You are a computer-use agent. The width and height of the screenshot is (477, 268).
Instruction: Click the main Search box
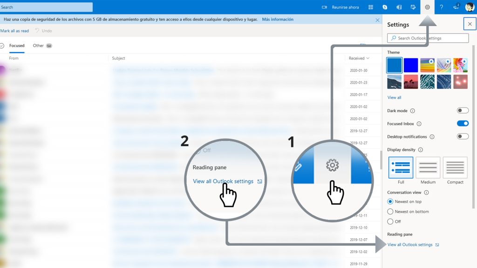(46, 7)
